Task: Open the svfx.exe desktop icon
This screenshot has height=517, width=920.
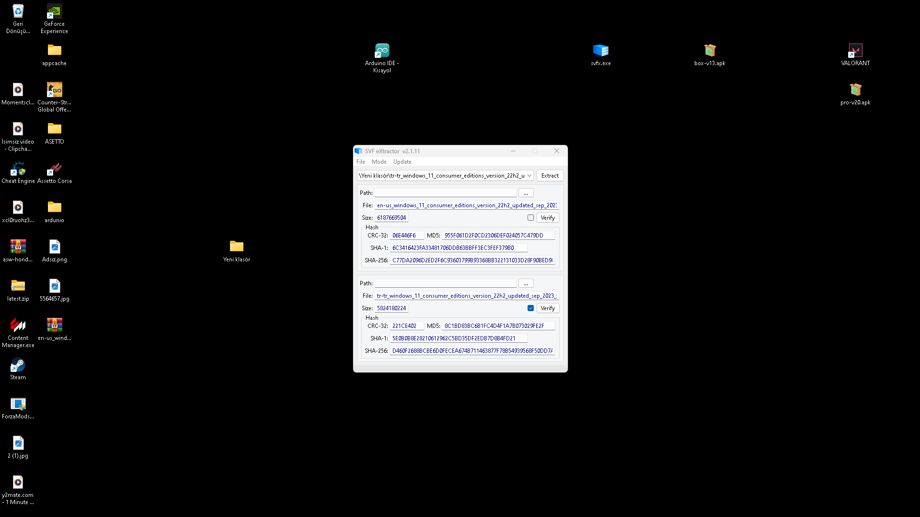Action: pos(600,51)
